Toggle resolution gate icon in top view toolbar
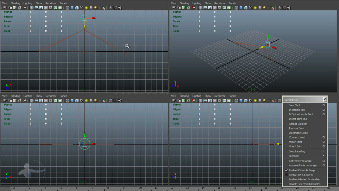This screenshot has width=339, height=191. pyautogui.click(x=41, y=8)
